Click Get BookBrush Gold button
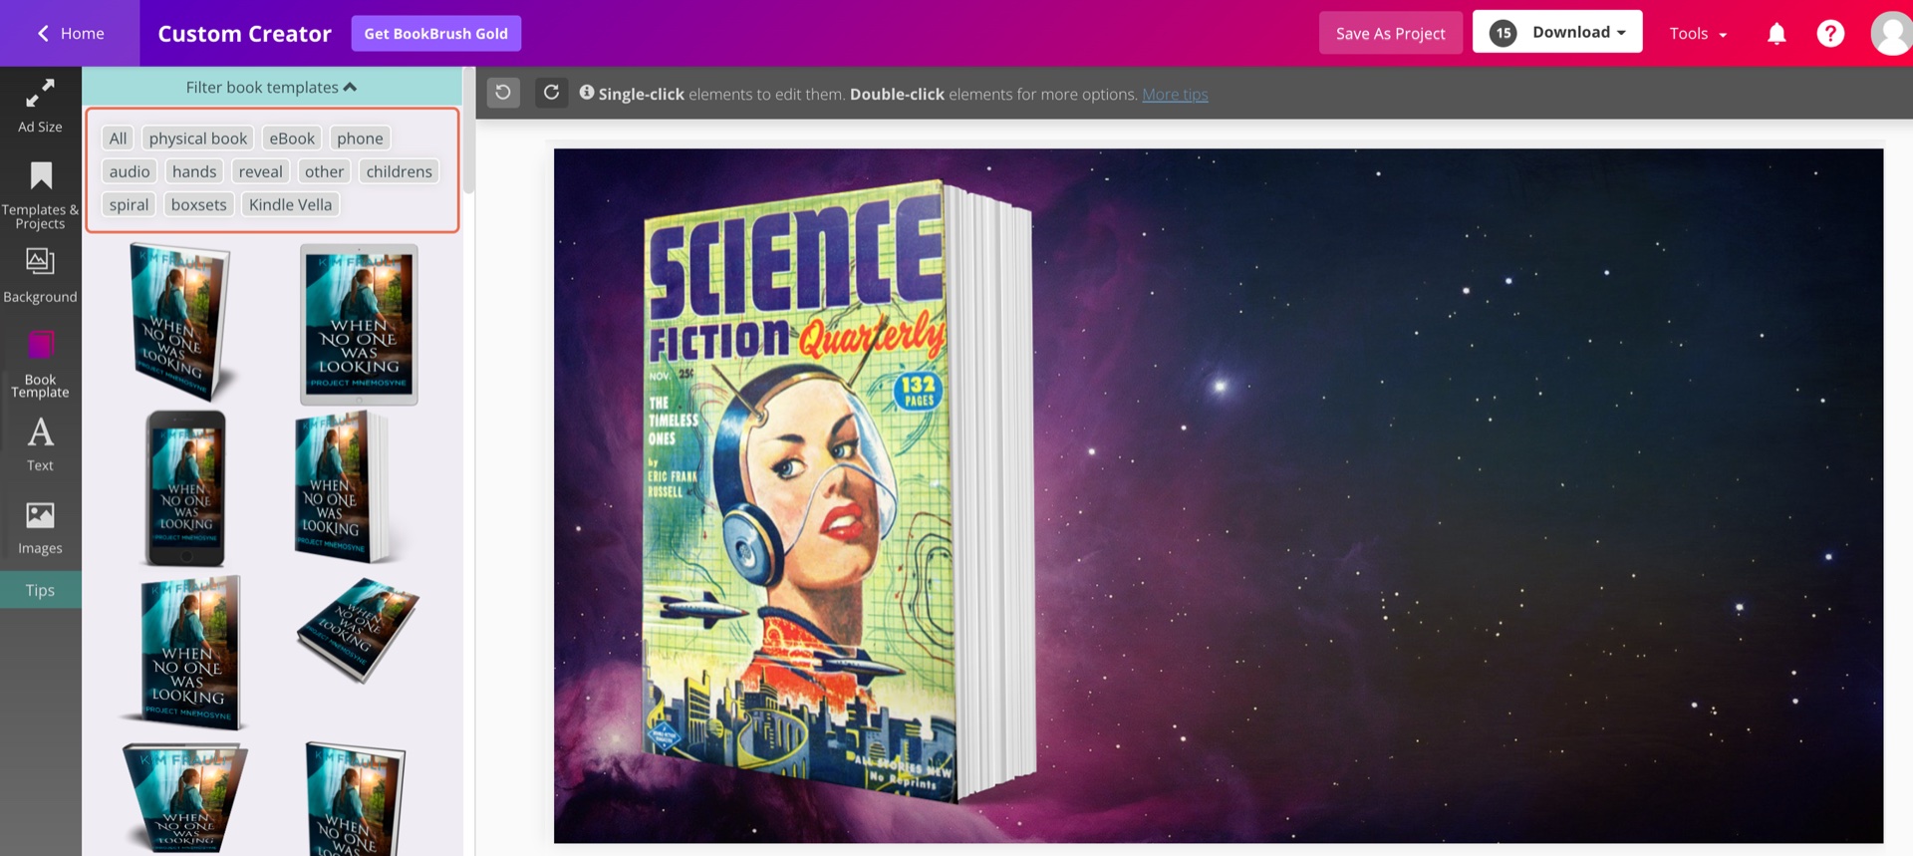The image size is (1913, 856). [x=435, y=33]
